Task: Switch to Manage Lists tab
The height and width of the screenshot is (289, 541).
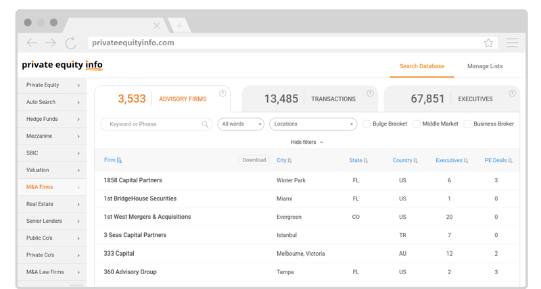Action: [x=485, y=66]
